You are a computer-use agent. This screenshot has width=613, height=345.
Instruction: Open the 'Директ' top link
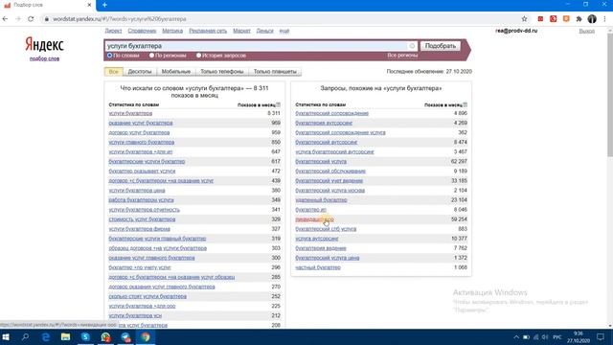tap(113, 31)
